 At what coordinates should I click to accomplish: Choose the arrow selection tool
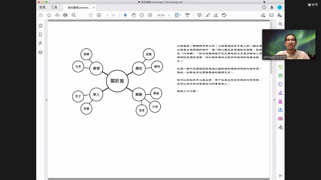pos(125,15)
